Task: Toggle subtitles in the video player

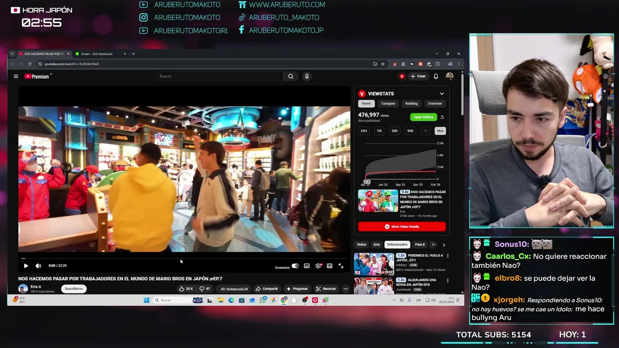Action: tap(307, 266)
